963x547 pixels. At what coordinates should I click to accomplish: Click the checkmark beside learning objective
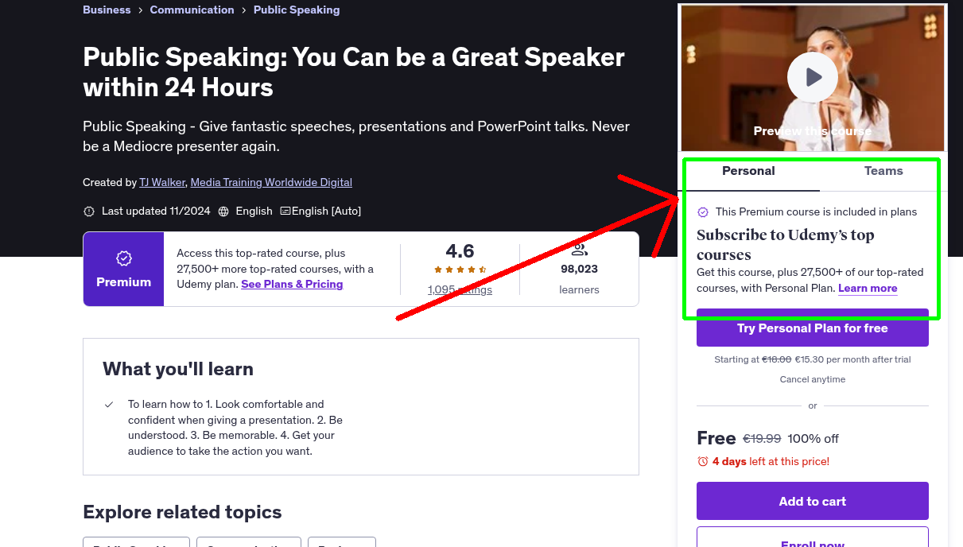click(109, 405)
